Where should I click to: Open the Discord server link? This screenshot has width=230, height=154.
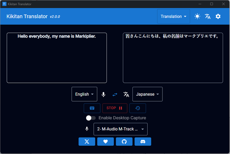point(143,141)
